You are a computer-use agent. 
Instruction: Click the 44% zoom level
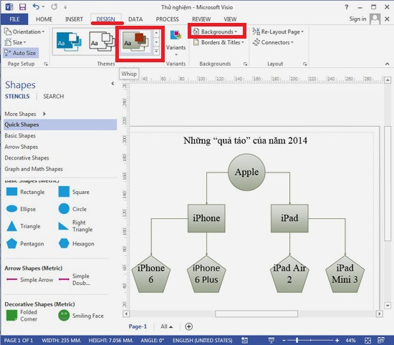click(350, 340)
